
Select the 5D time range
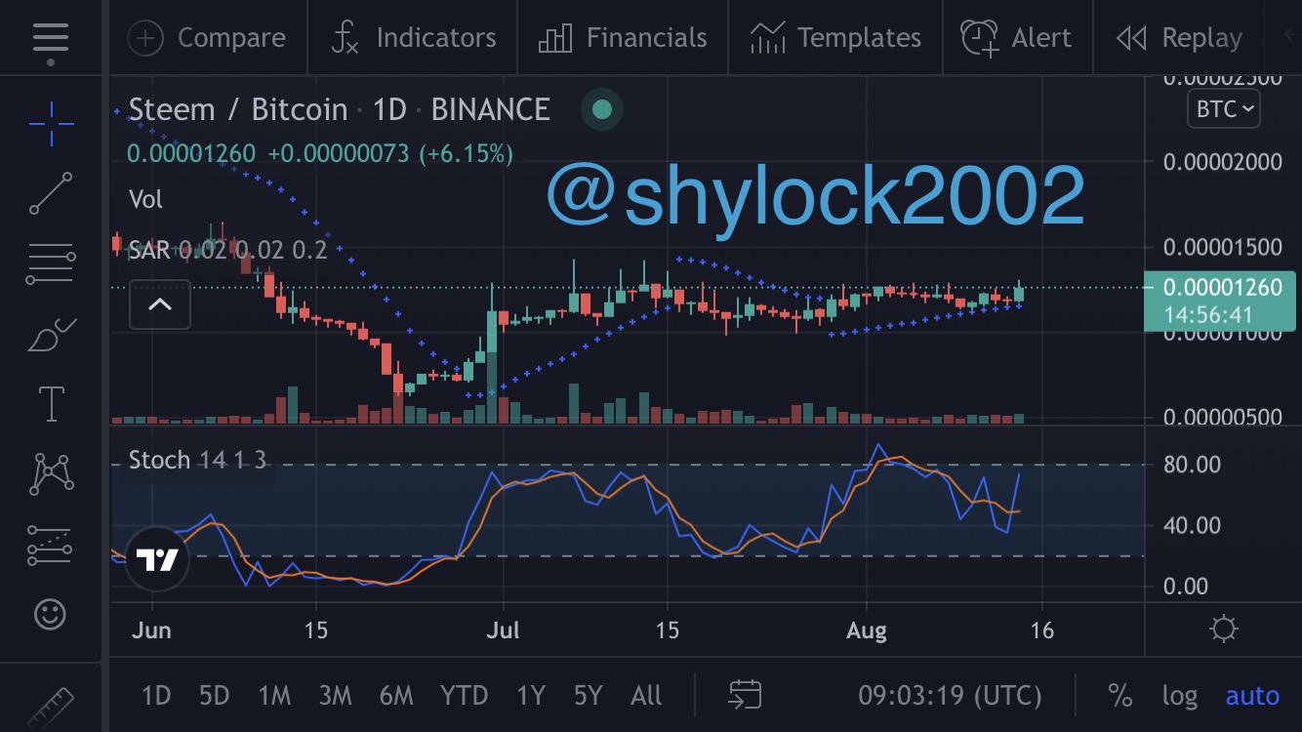[x=214, y=696]
